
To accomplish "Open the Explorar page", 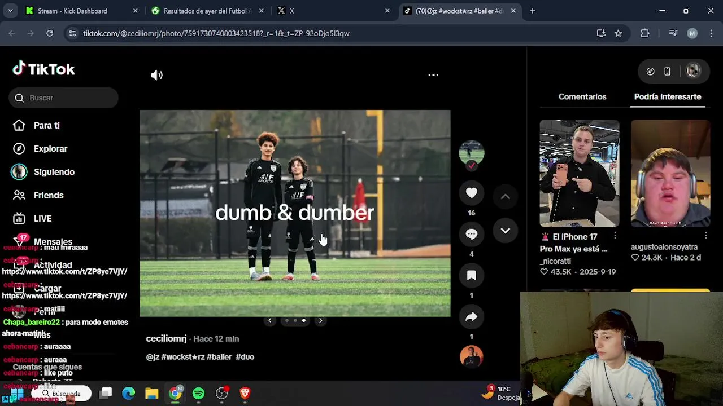I will pyautogui.click(x=41, y=149).
